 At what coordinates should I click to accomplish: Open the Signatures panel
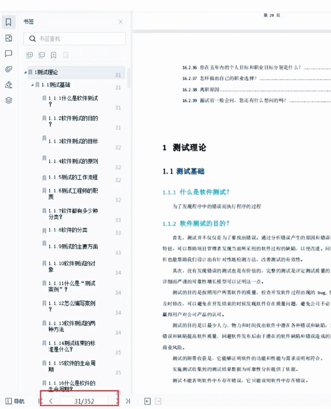[x=9, y=85]
